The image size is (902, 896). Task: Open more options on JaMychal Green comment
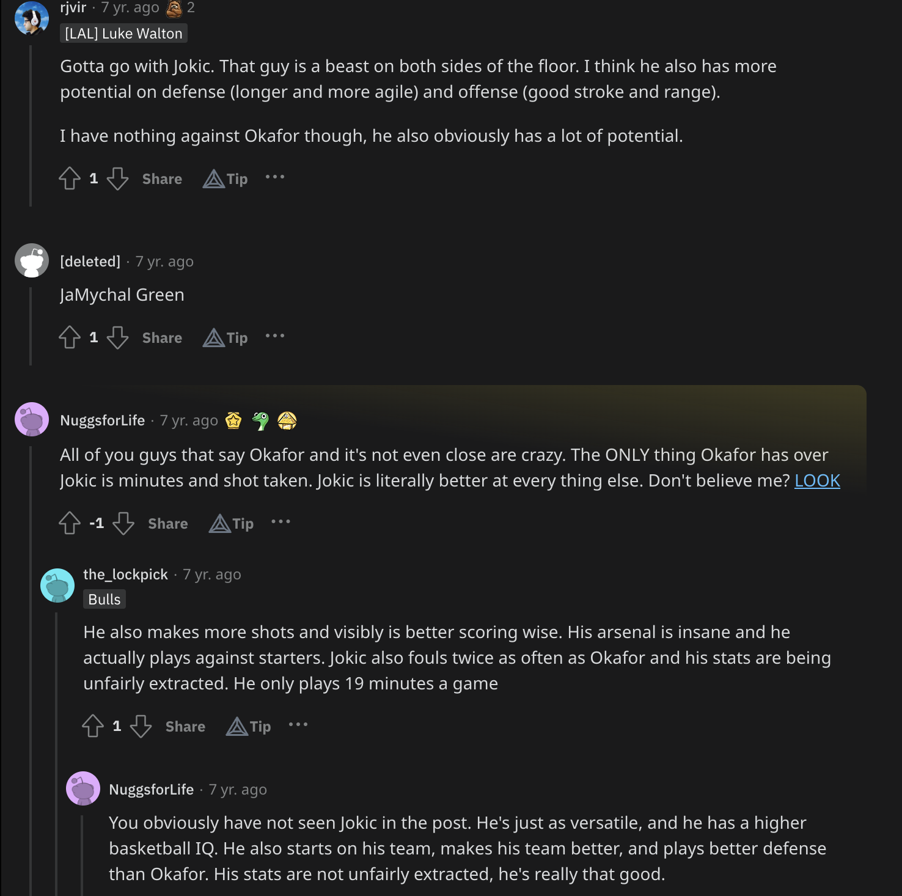click(275, 336)
